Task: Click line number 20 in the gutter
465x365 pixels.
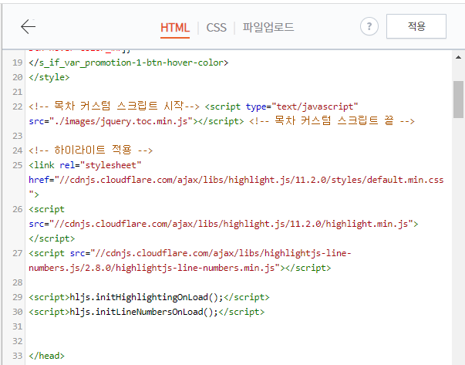Action: click(x=18, y=77)
